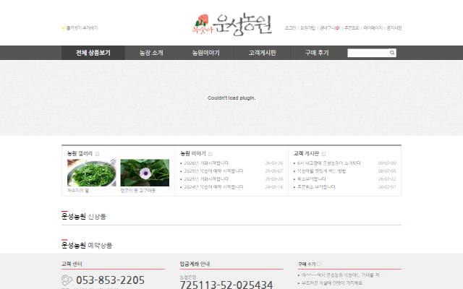Image resolution: width=463 pixels, height=289 pixels.
Task: Click the caption under the purple flower photo
Action: pyautogui.click(x=138, y=191)
